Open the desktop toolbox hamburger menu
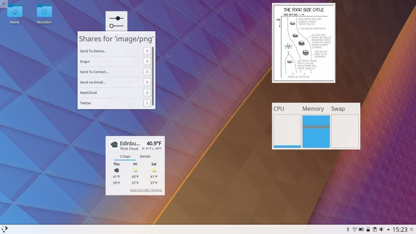This screenshot has width=416, height=234. coord(3,4)
